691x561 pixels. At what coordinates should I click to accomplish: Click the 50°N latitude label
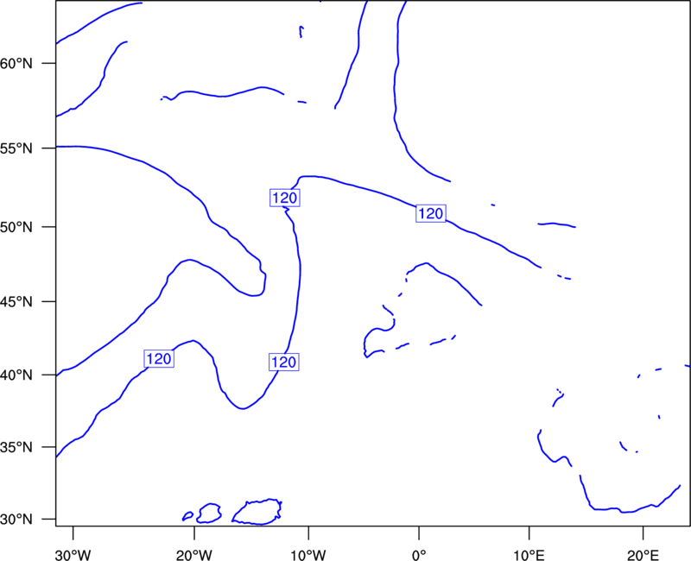pos(16,228)
